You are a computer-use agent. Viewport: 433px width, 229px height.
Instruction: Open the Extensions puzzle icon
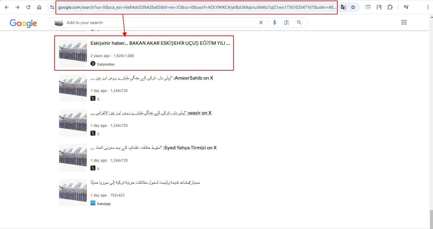(x=390, y=7)
